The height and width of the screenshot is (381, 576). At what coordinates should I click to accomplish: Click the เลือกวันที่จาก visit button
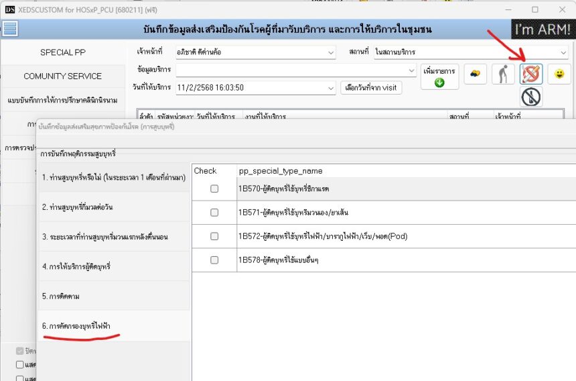click(371, 88)
